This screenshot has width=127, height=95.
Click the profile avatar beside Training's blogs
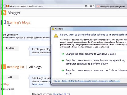coord(4,22)
